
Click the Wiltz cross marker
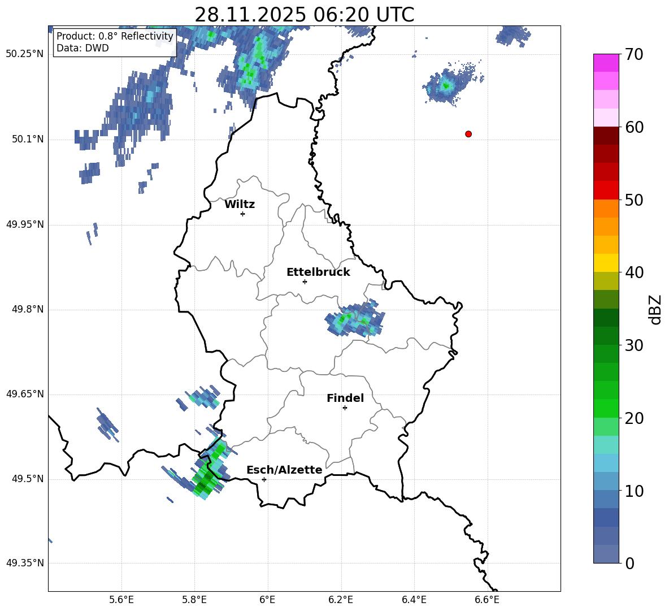(x=242, y=214)
